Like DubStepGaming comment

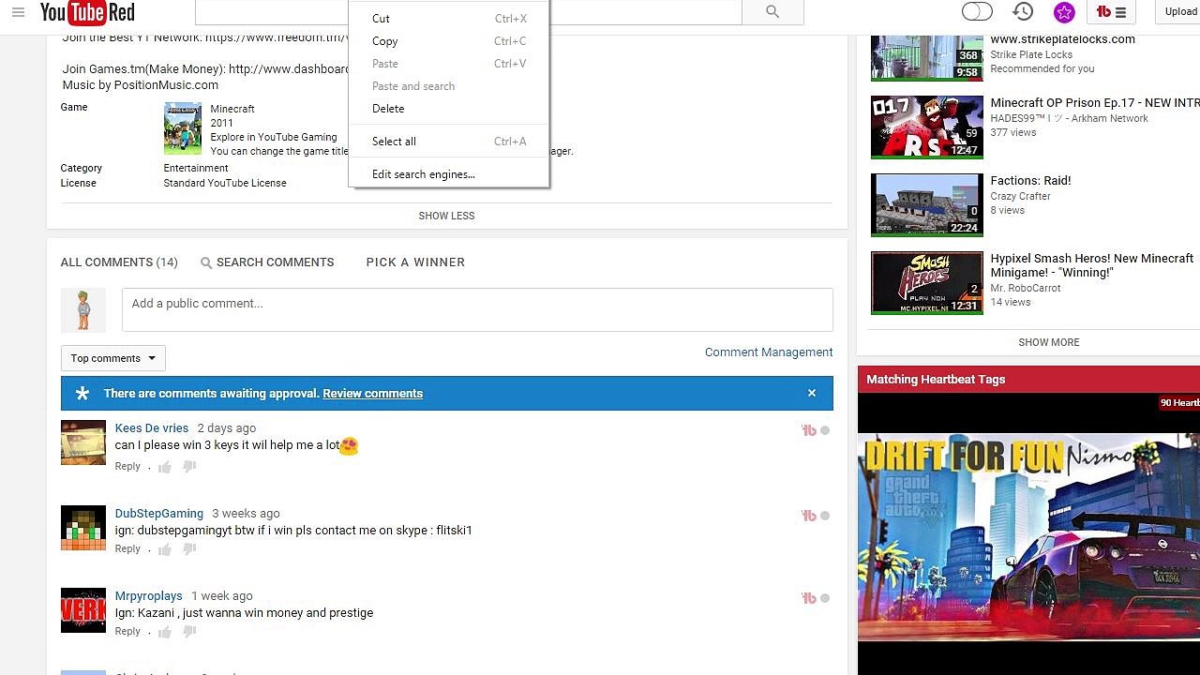165,549
